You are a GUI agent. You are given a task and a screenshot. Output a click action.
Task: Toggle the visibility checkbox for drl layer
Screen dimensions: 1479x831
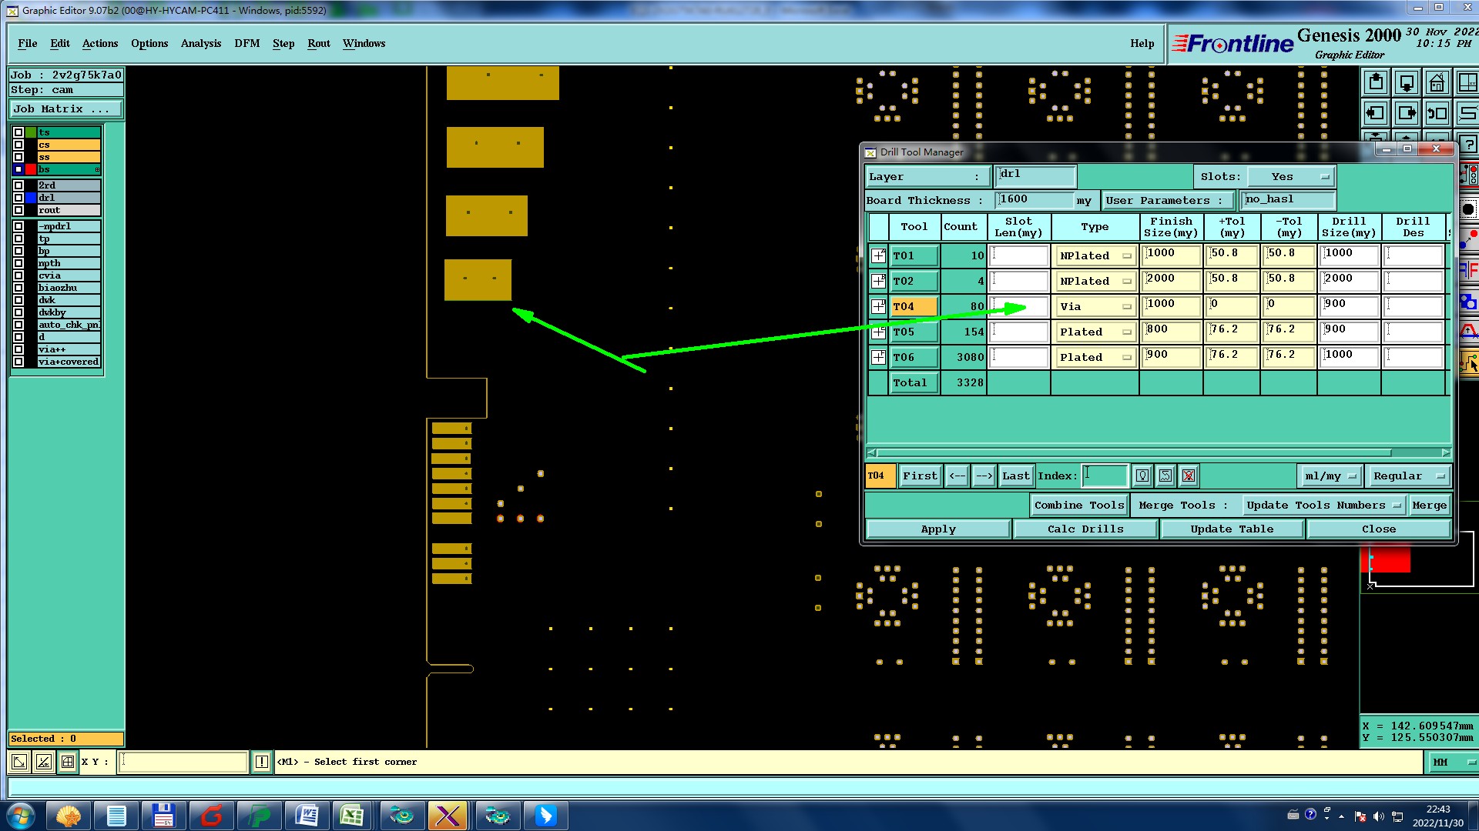pyautogui.click(x=18, y=198)
